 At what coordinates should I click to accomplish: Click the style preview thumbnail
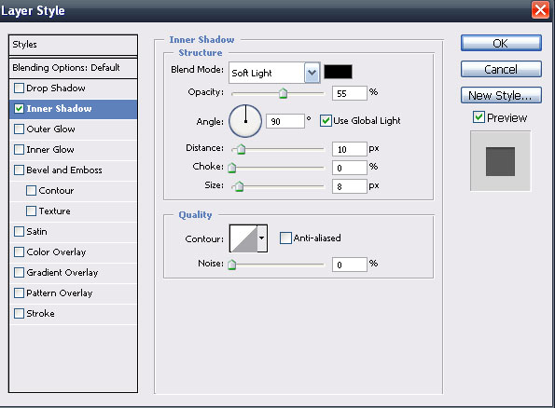point(500,161)
